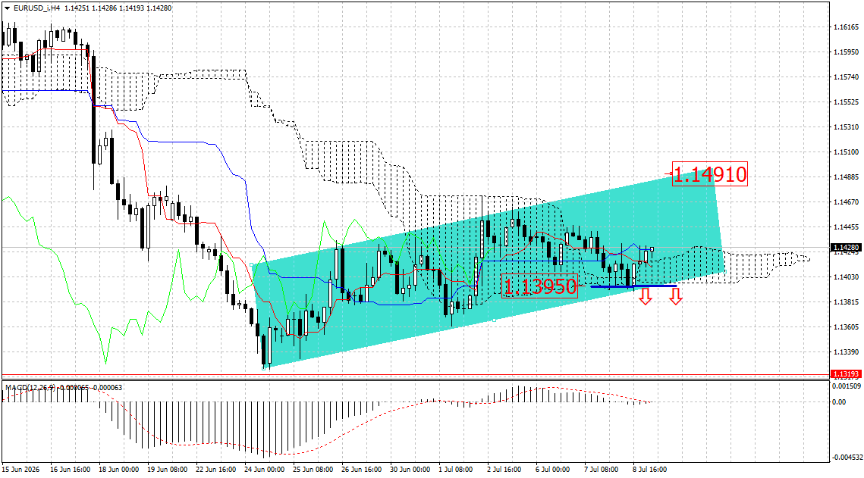Click the 16 Jun 16:00 time label
864x478 pixels.
click(70, 470)
